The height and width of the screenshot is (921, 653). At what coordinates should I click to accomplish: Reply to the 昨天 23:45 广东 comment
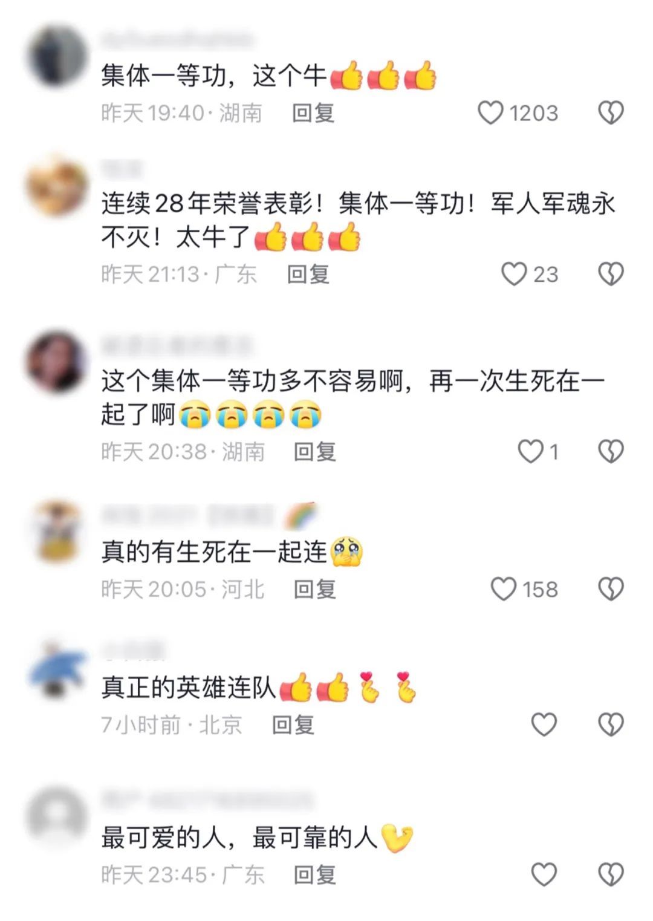pyautogui.click(x=315, y=874)
